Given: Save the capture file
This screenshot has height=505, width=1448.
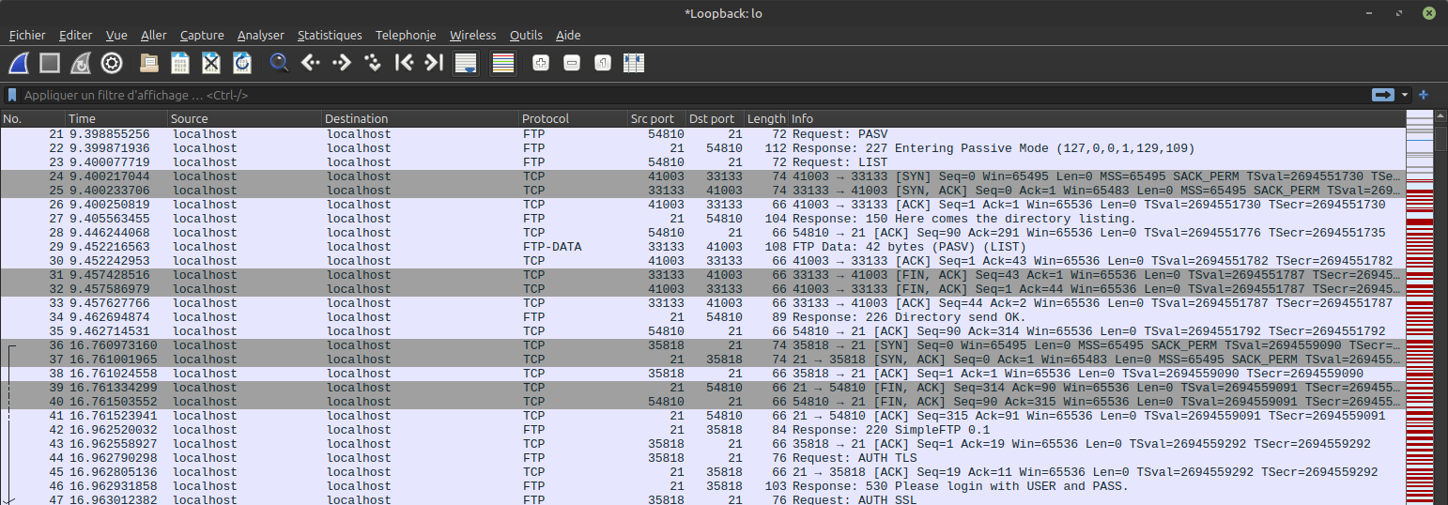Looking at the screenshot, I should [x=180, y=63].
